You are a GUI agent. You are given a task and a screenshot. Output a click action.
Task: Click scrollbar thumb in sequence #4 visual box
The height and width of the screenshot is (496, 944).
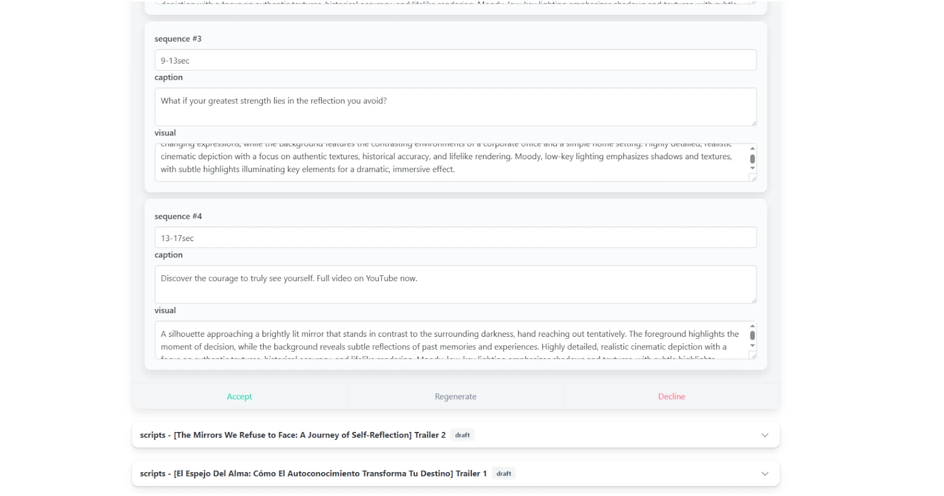coord(752,336)
